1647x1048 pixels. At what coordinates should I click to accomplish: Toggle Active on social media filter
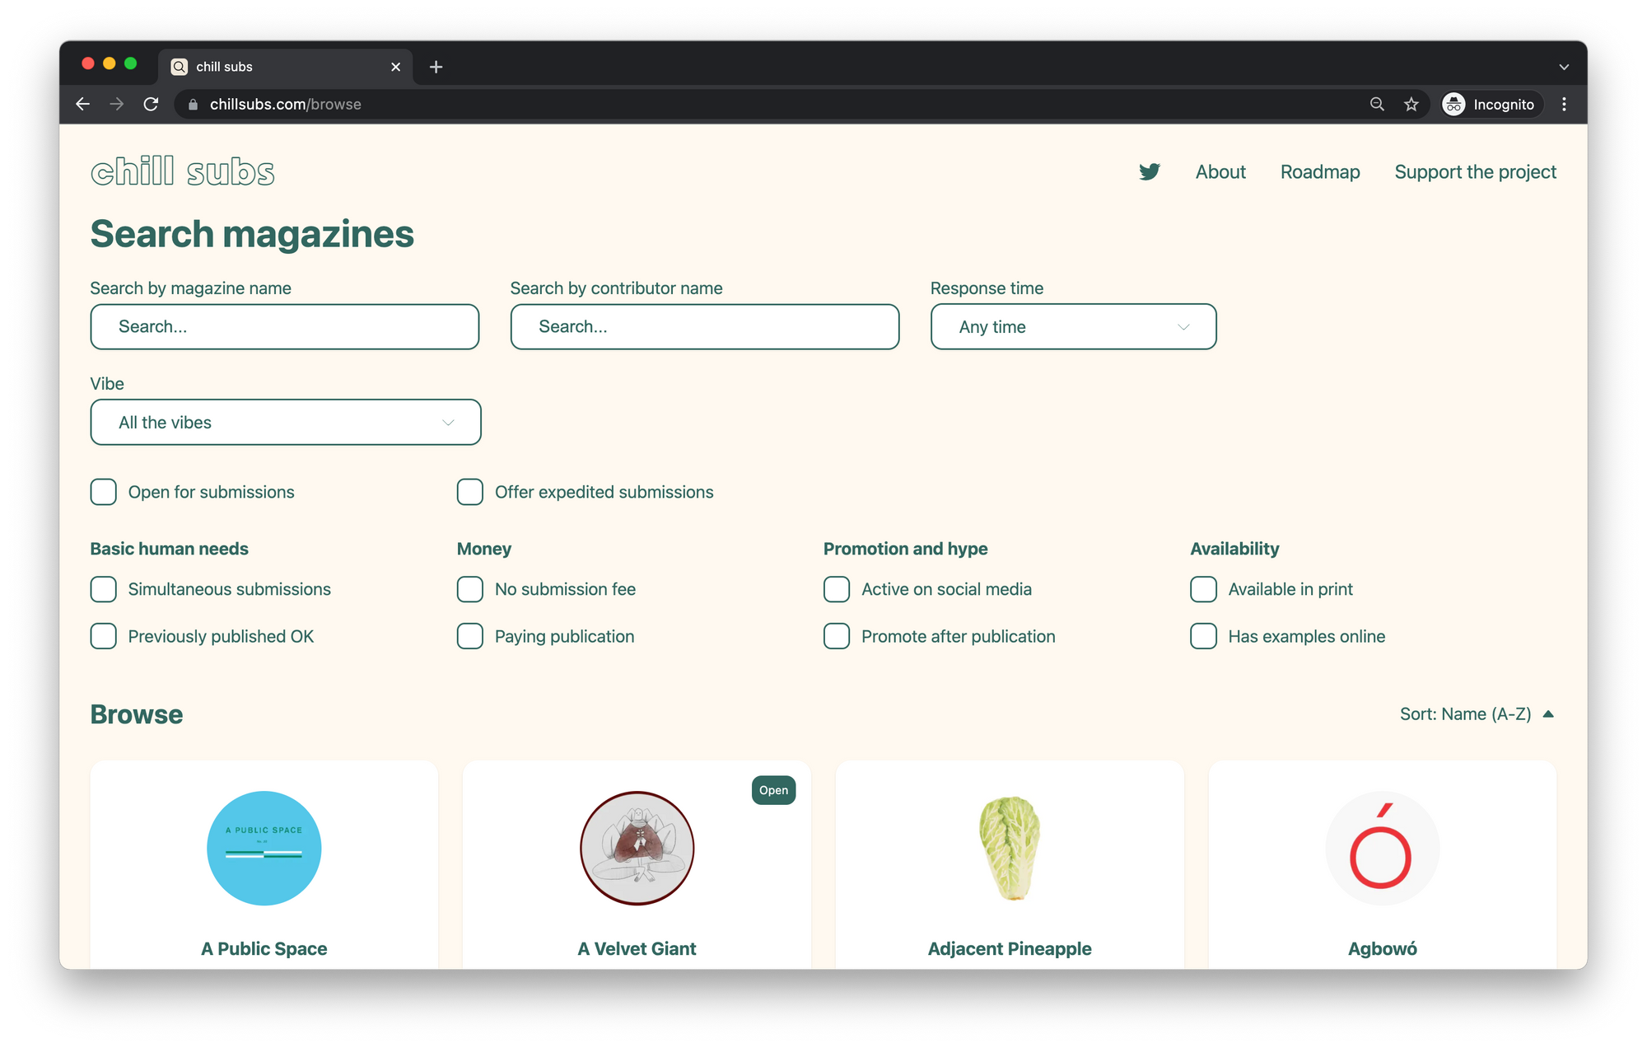837,589
